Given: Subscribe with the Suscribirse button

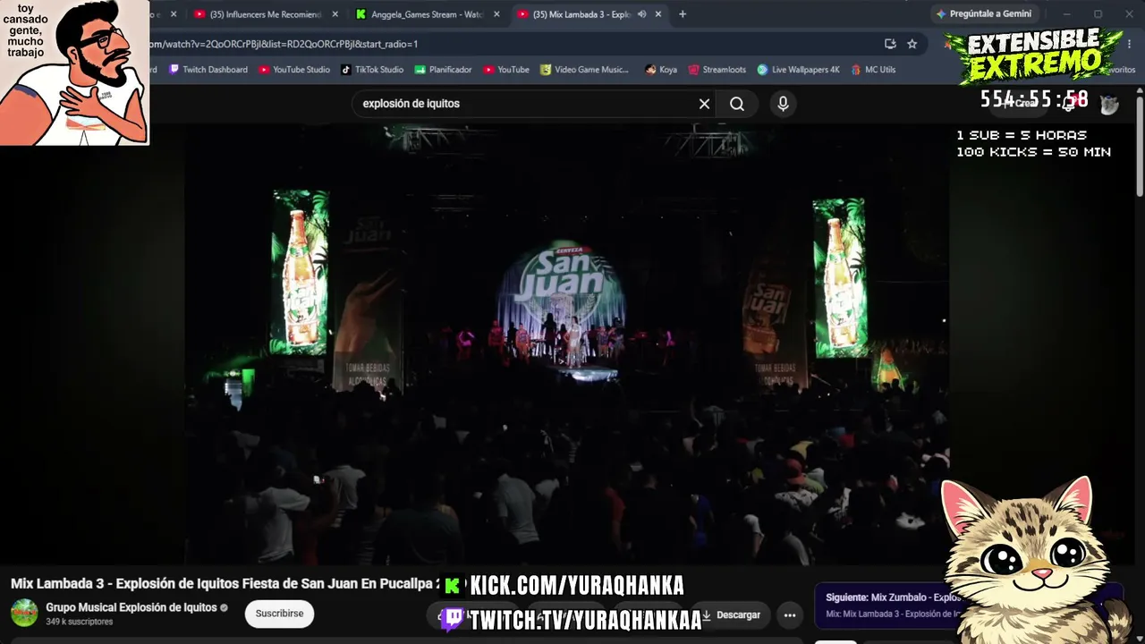Looking at the screenshot, I should [279, 614].
